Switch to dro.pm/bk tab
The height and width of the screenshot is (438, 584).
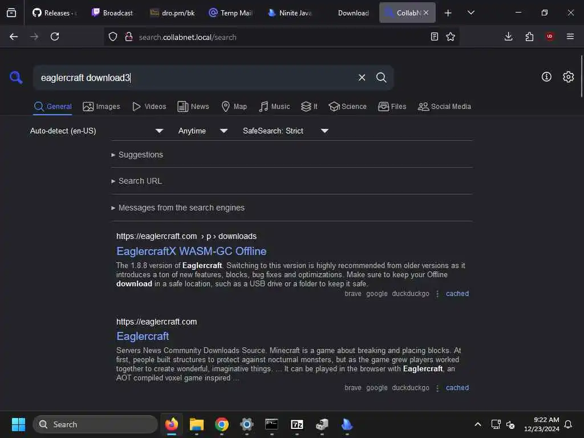point(172,13)
